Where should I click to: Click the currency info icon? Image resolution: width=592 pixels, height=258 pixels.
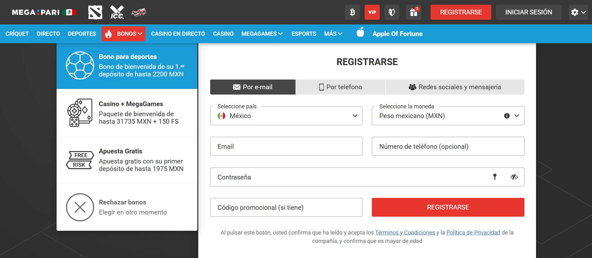[x=507, y=116]
